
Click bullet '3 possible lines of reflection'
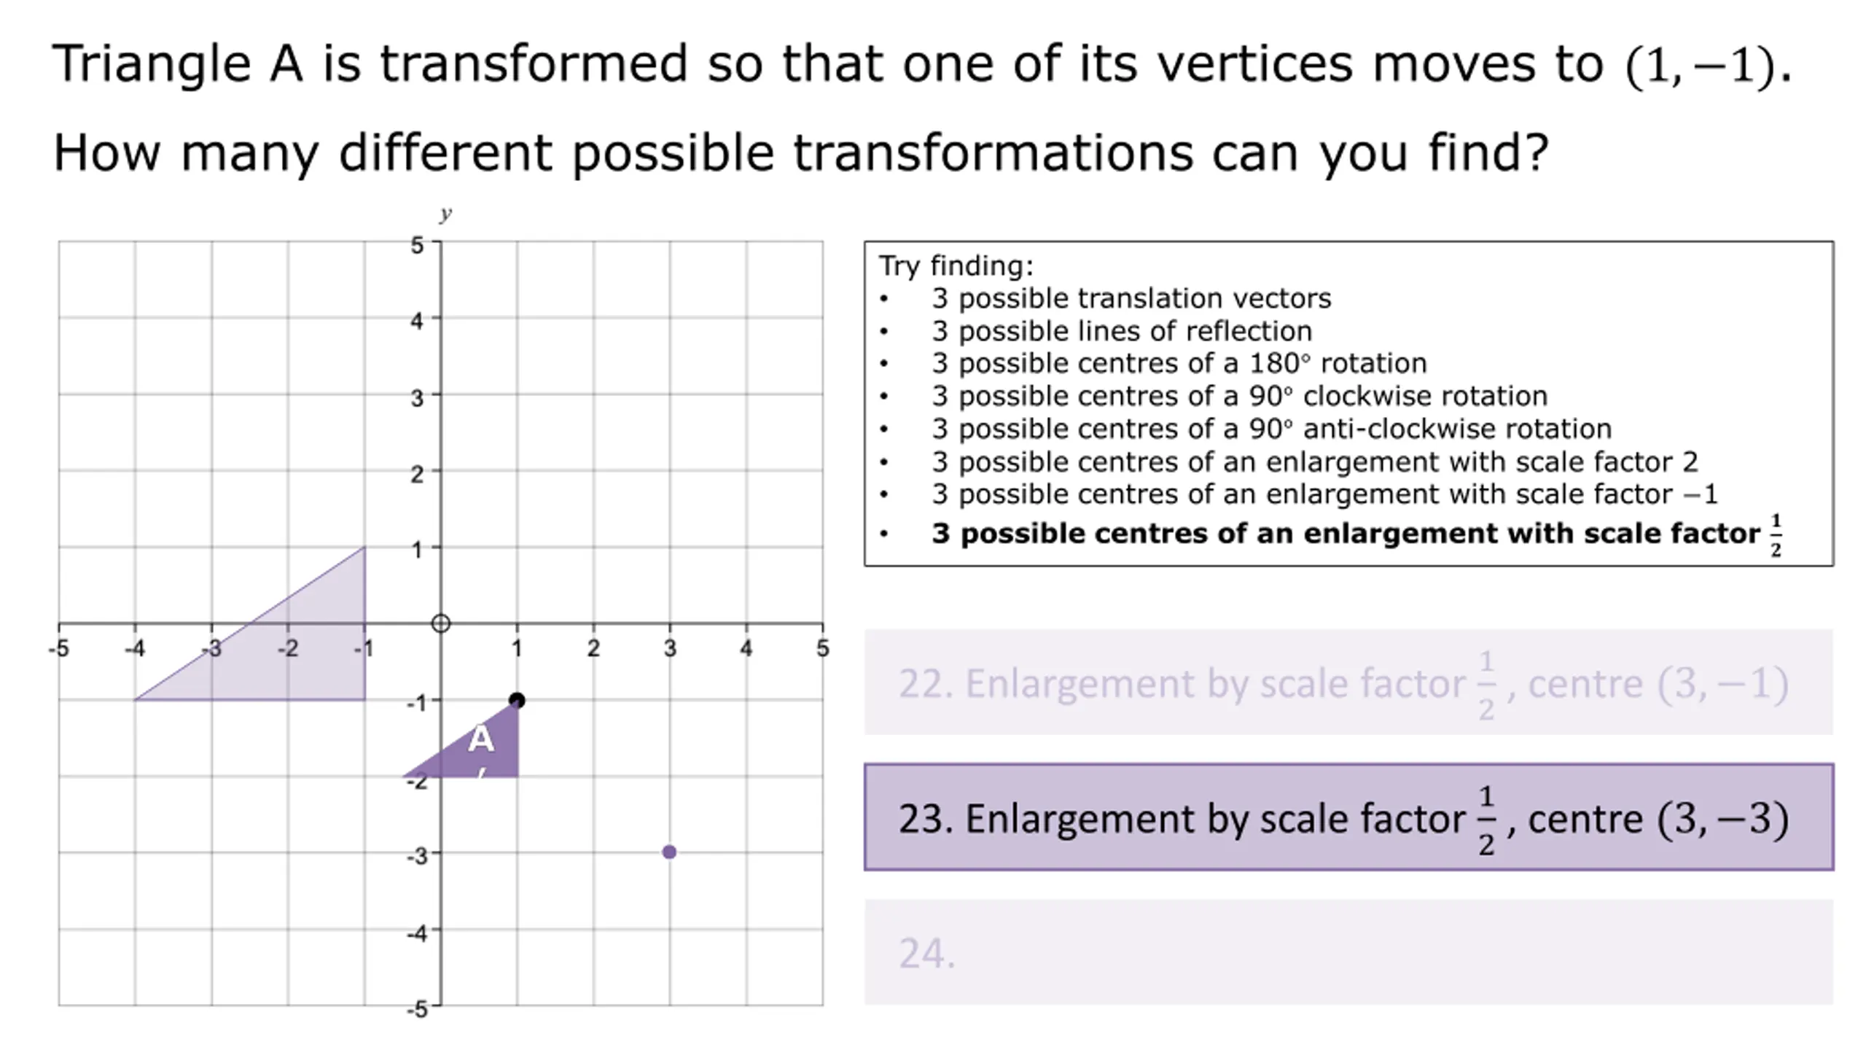(1121, 331)
